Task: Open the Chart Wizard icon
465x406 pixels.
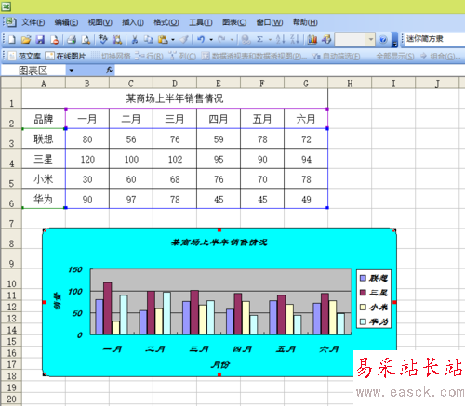Action: pyautogui.click(x=312, y=39)
